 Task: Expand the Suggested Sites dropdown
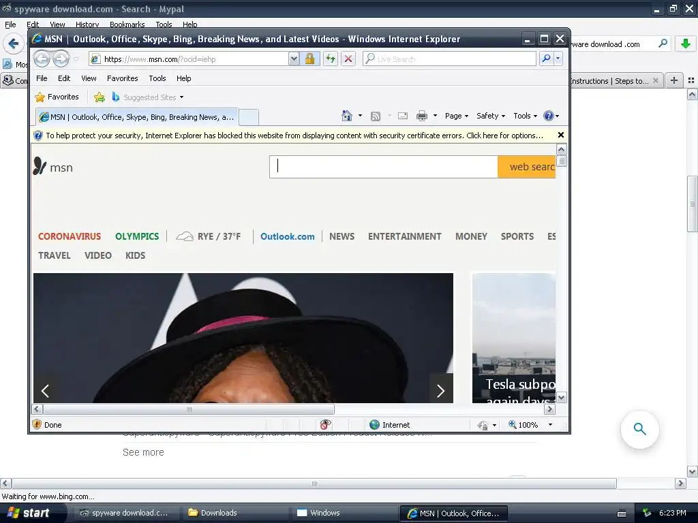(181, 97)
